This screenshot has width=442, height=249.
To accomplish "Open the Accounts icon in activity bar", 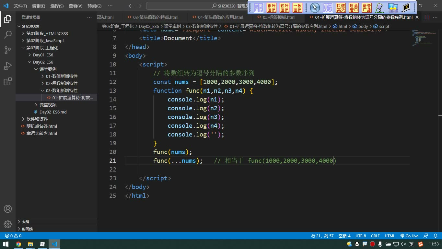I will click(x=8, y=209).
